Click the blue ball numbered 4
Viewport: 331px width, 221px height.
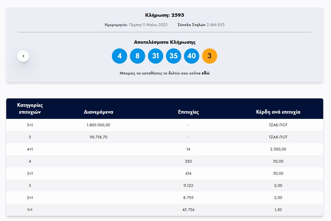[x=119, y=56]
